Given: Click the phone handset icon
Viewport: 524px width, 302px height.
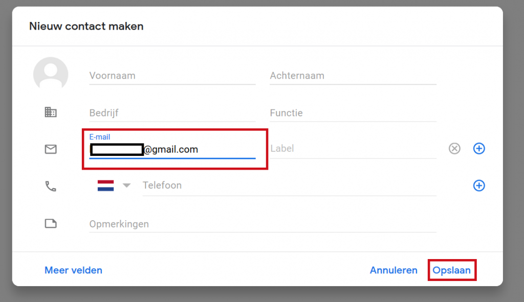Looking at the screenshot, I should pos(51,186).
